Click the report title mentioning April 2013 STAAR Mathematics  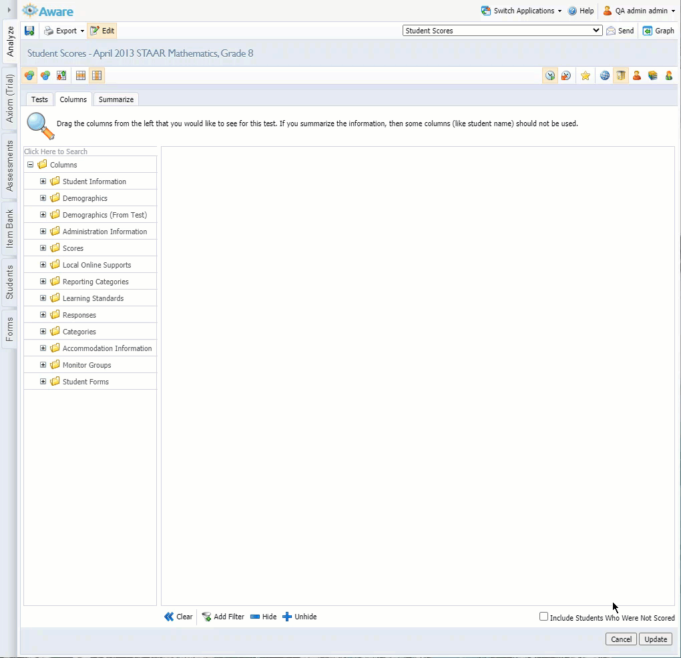pyautogui.click(x=140, y=53)
